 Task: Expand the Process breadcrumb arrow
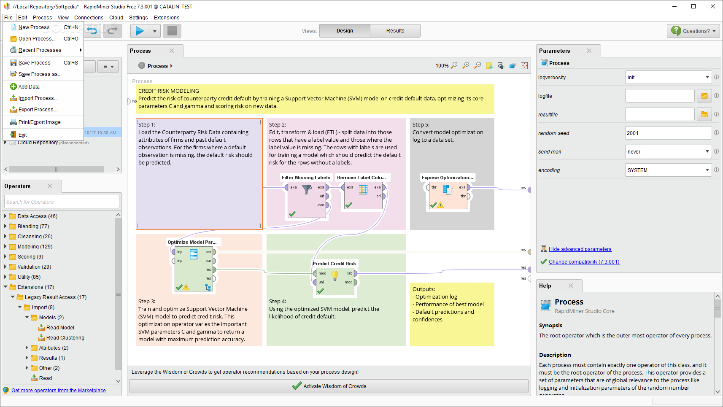click(171, 66)
